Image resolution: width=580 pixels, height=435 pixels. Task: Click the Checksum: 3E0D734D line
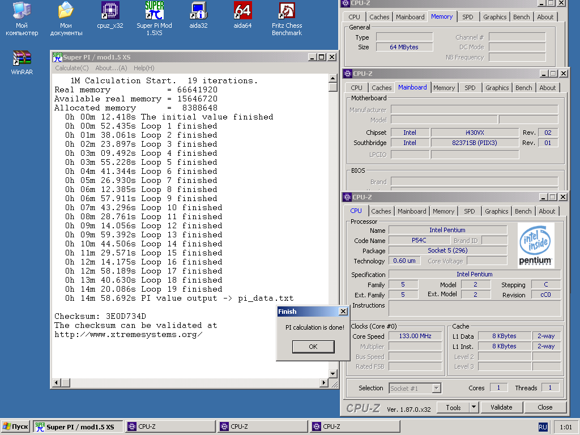[x=100, y=316]
